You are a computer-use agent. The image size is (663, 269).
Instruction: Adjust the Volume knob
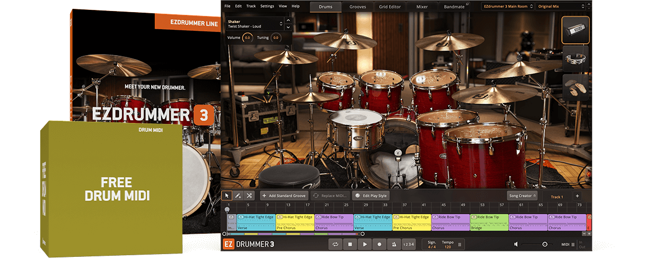(x=248, y=37)
